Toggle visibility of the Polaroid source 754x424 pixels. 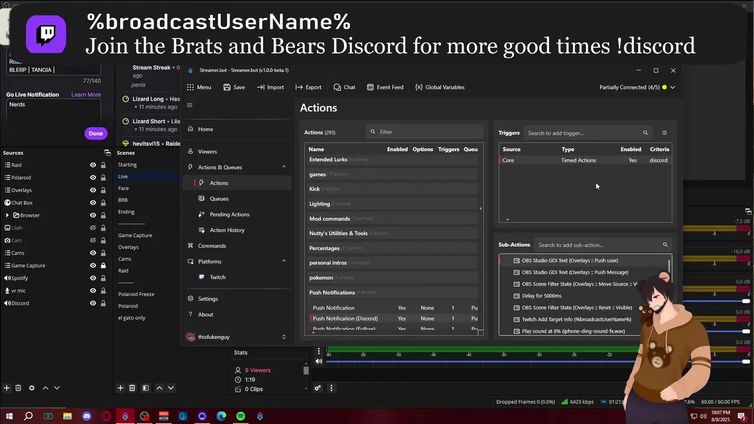(x=93, y=178)
